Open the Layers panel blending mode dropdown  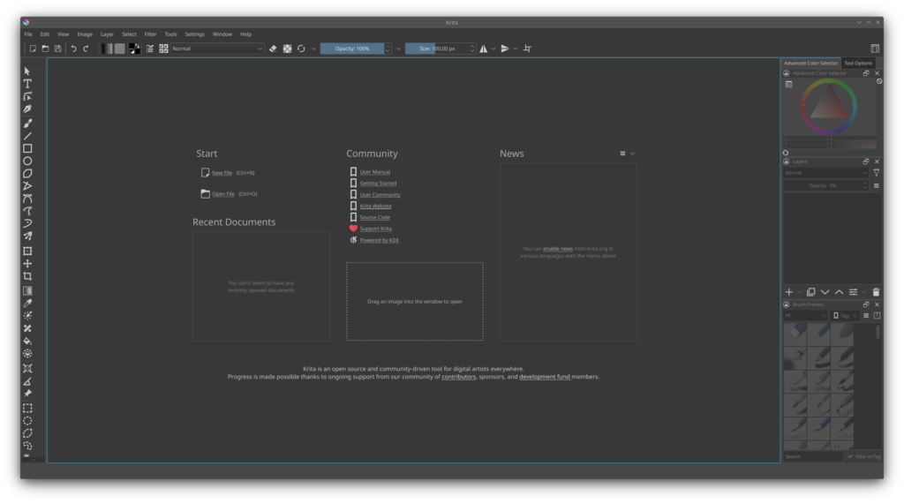(x=825, y=173)
